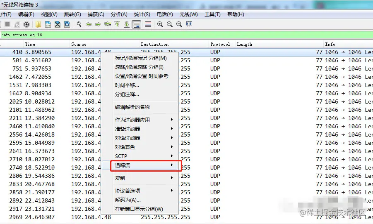Image resolution: width=373 pixels, height=224 pixels.
Task: Open capture options gear icon
Action: pos(26,24)
